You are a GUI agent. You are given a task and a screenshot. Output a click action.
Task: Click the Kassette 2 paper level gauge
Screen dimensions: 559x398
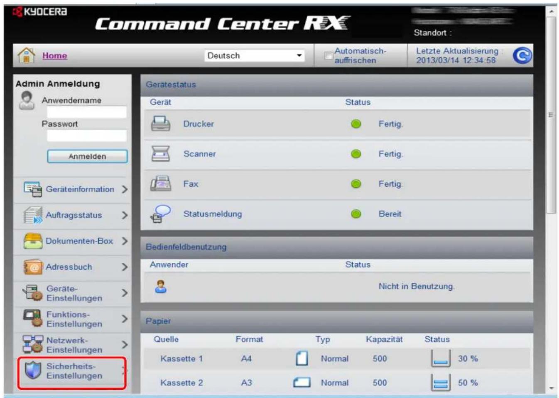pyautogui.click(x=441, y=382)
